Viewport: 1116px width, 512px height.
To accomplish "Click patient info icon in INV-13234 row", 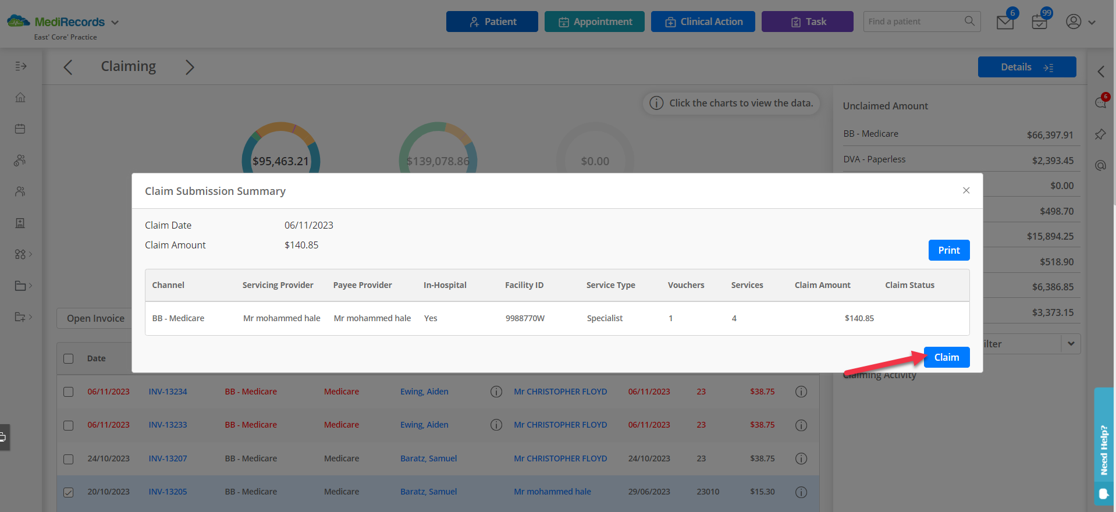I will coord(496,392).
